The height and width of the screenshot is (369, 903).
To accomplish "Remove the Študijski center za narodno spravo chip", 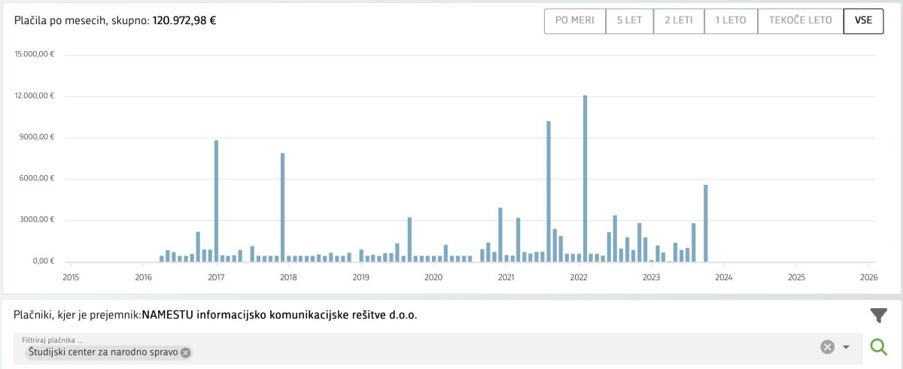I will click(186, 352).
